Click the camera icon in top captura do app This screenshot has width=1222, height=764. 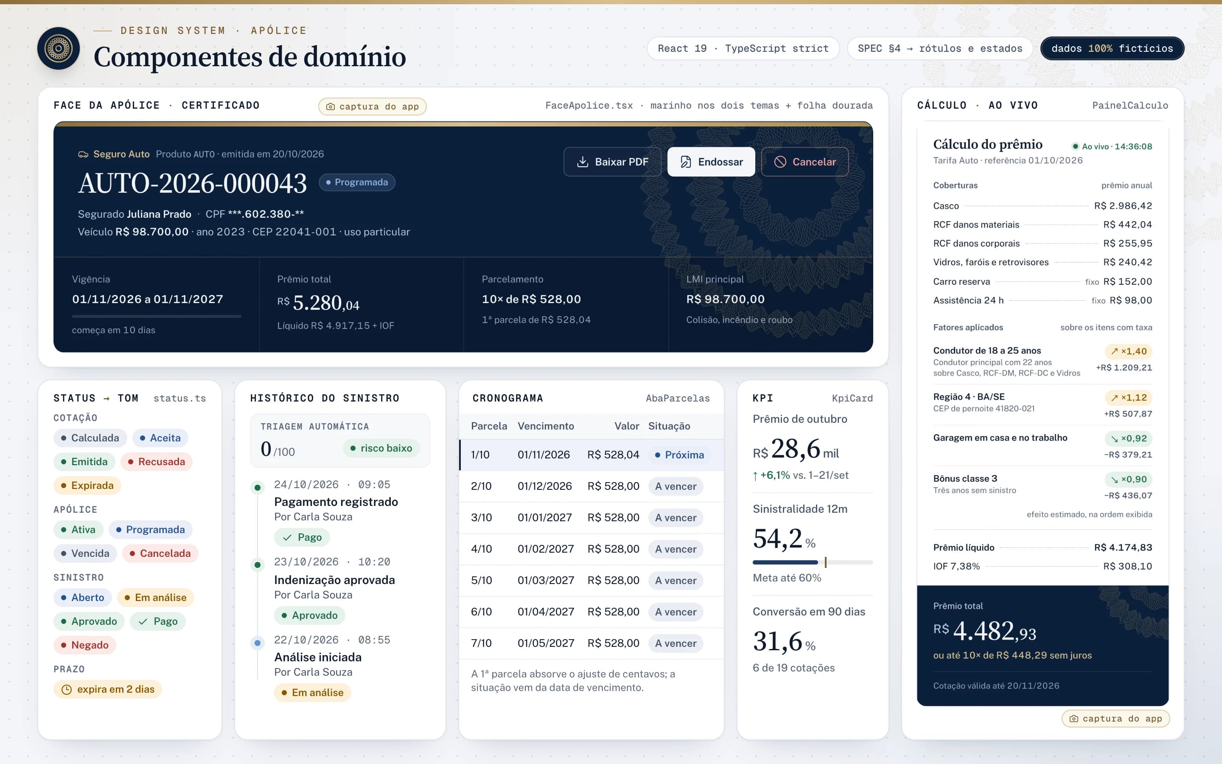tap(330, 107)
